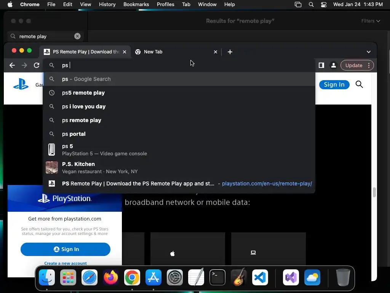
Task: Open Finder from the Dock
Action: 47,277
